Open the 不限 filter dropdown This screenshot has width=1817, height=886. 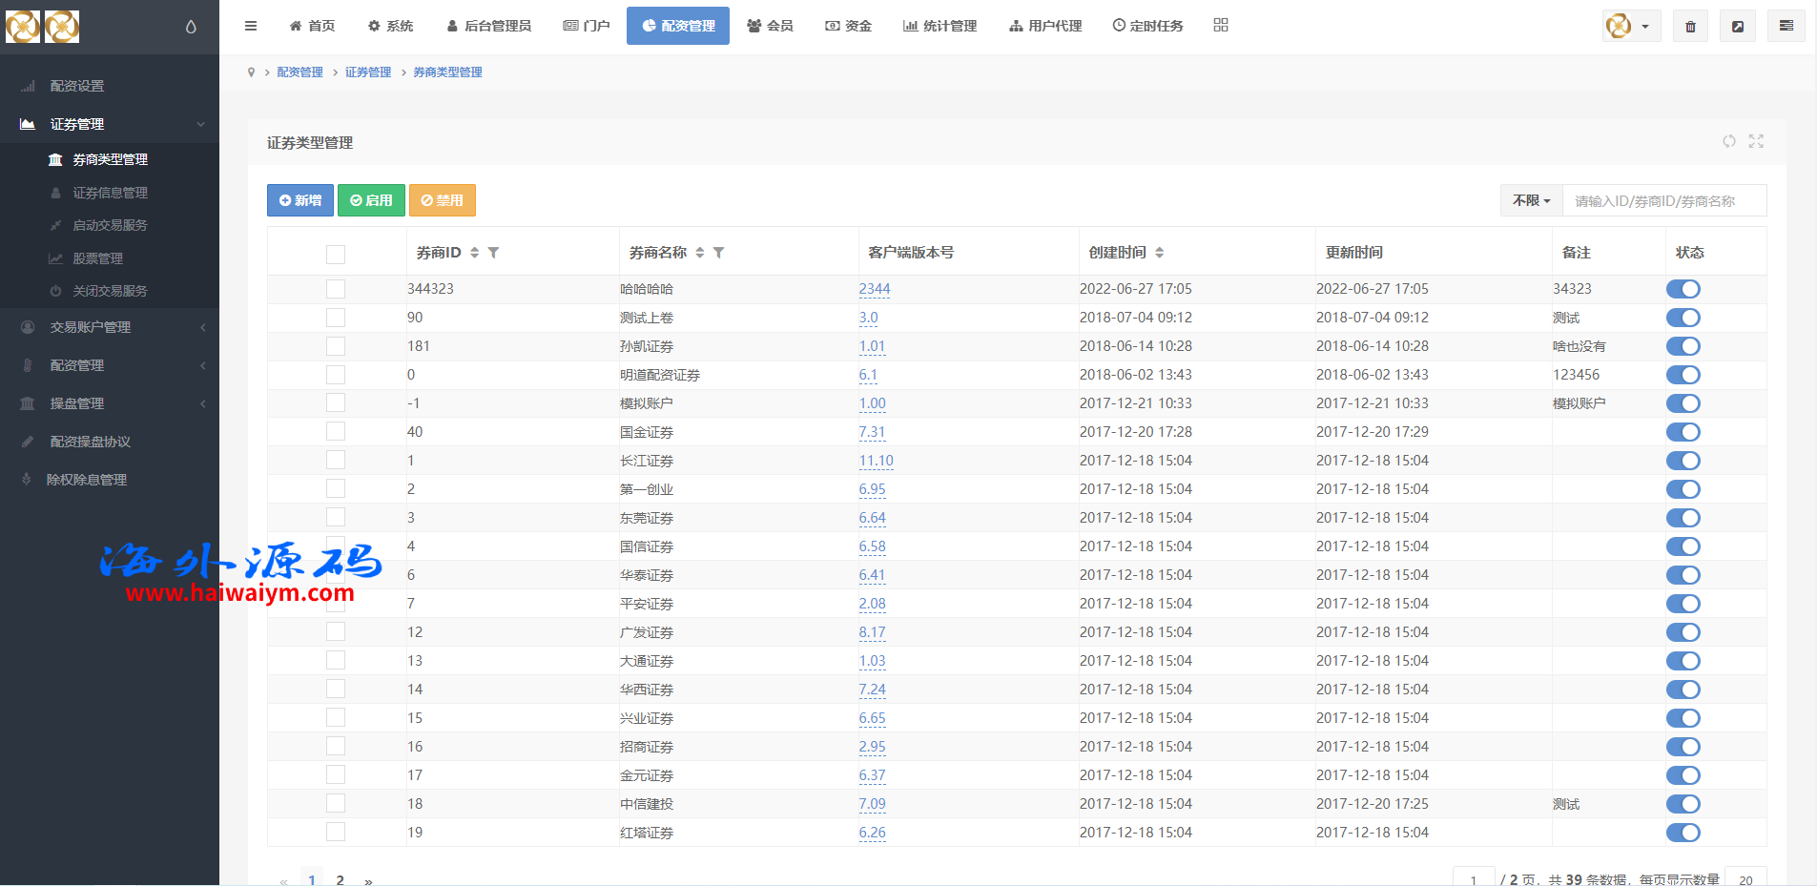click(x=1531, y=201)
